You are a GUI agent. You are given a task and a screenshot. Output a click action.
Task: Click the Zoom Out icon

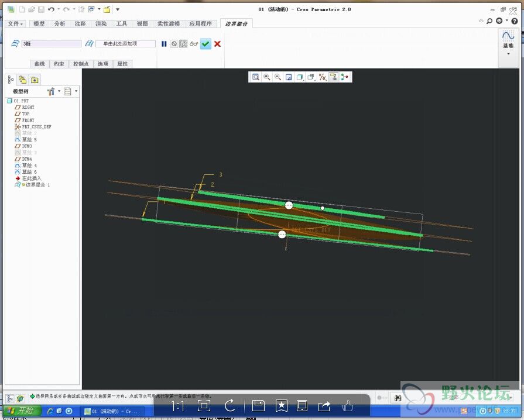pos(278,77)
